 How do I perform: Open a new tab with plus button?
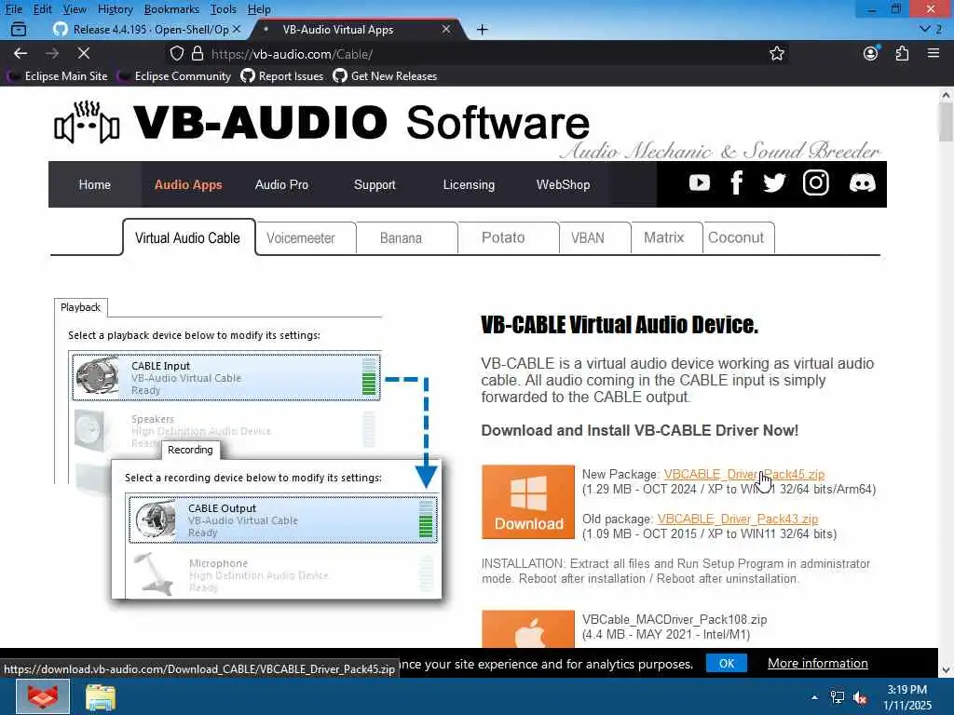click(482, 29)
